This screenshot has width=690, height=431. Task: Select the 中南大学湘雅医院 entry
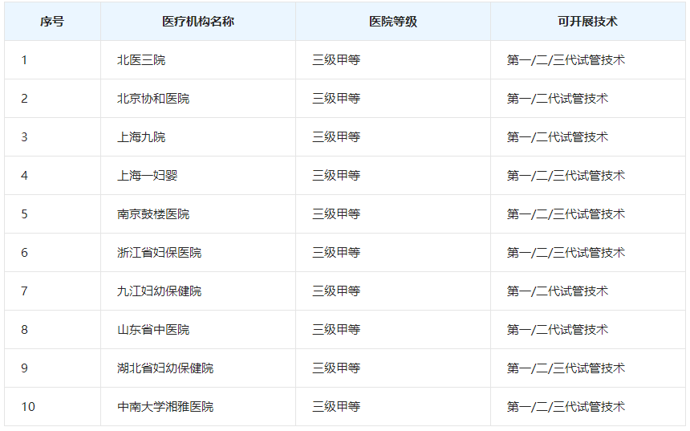(165, 407)
